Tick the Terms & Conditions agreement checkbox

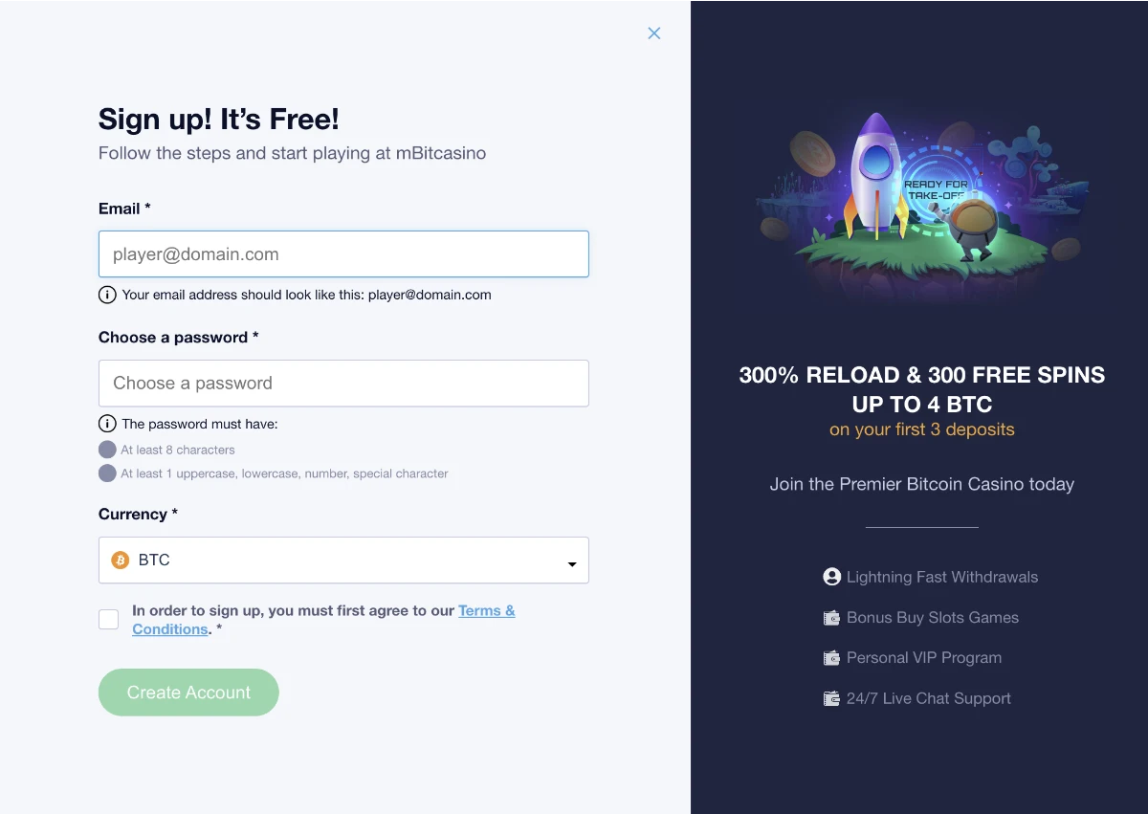point(109,620)
